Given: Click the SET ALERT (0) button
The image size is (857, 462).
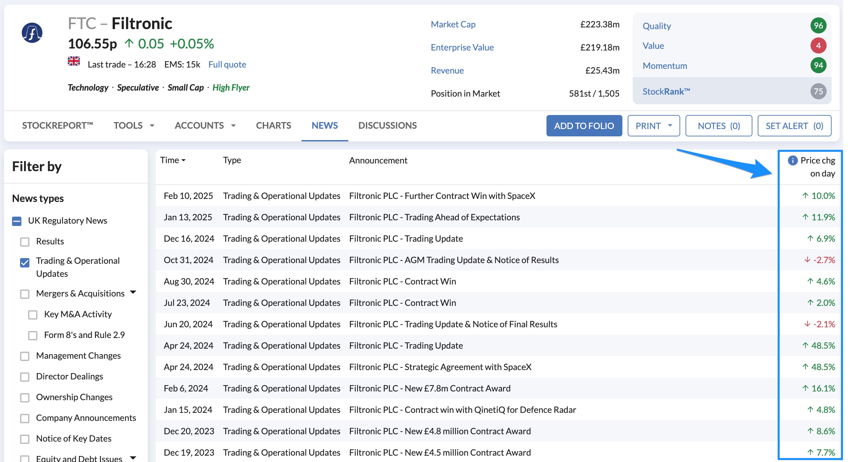Looking at the screenshot, I should pos(794,126).
